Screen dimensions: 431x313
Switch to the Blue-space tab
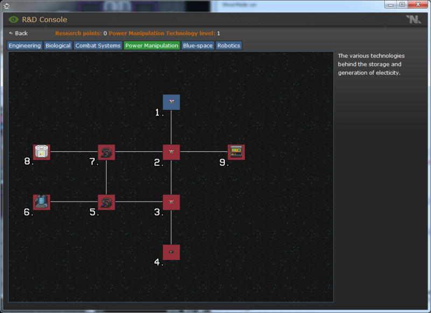tap(198, 46)
